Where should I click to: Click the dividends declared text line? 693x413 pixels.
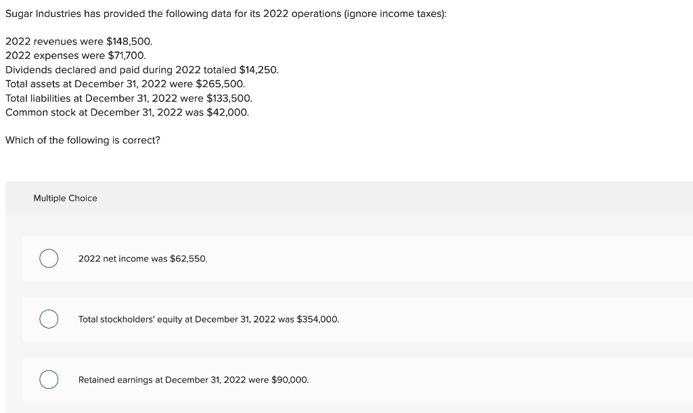(141, 70)
